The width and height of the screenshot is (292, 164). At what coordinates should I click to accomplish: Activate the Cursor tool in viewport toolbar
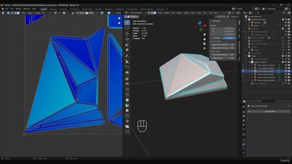(x=127, y=28)
